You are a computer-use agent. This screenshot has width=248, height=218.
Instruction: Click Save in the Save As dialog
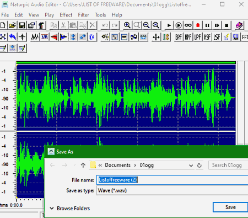[230, 207]
